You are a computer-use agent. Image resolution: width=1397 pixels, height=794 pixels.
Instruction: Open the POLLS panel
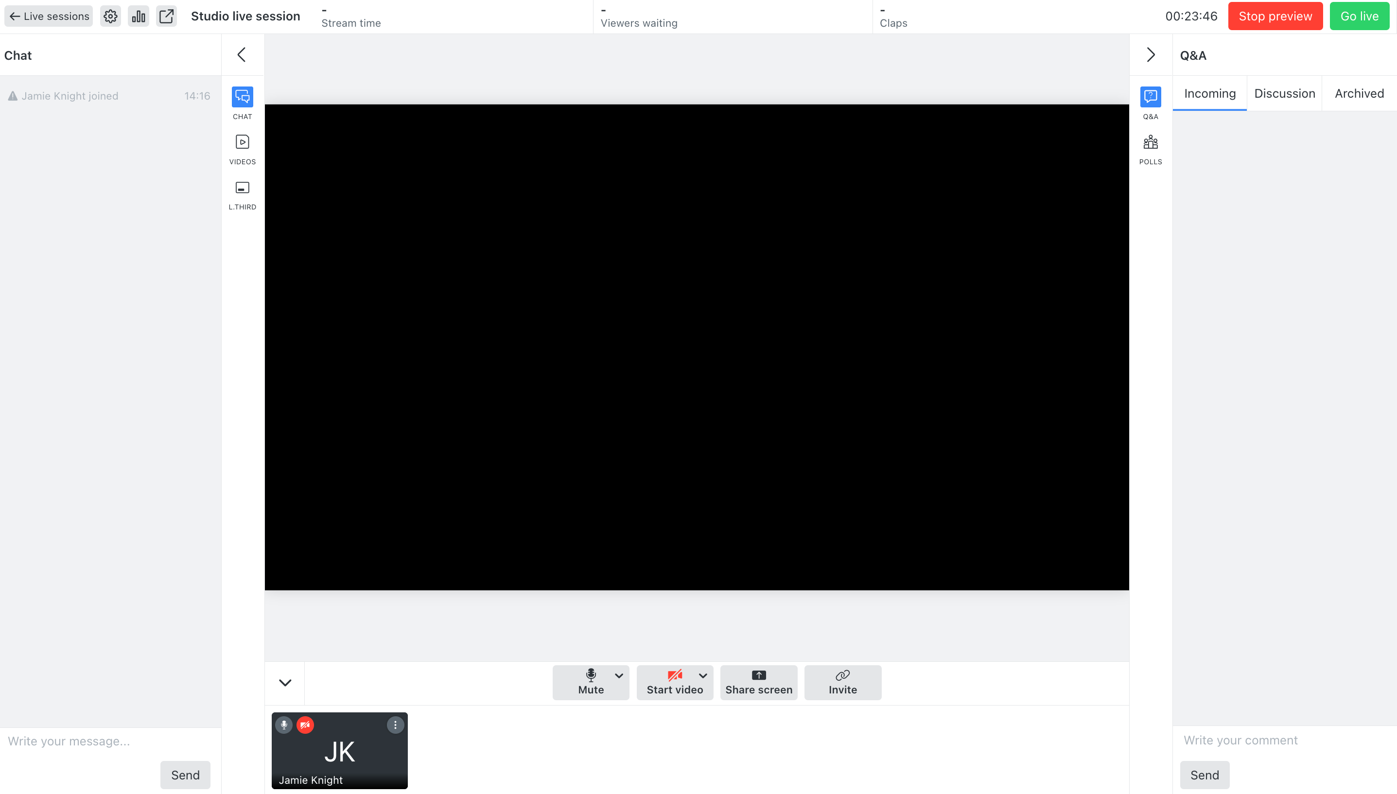[x=1151, y=142]
